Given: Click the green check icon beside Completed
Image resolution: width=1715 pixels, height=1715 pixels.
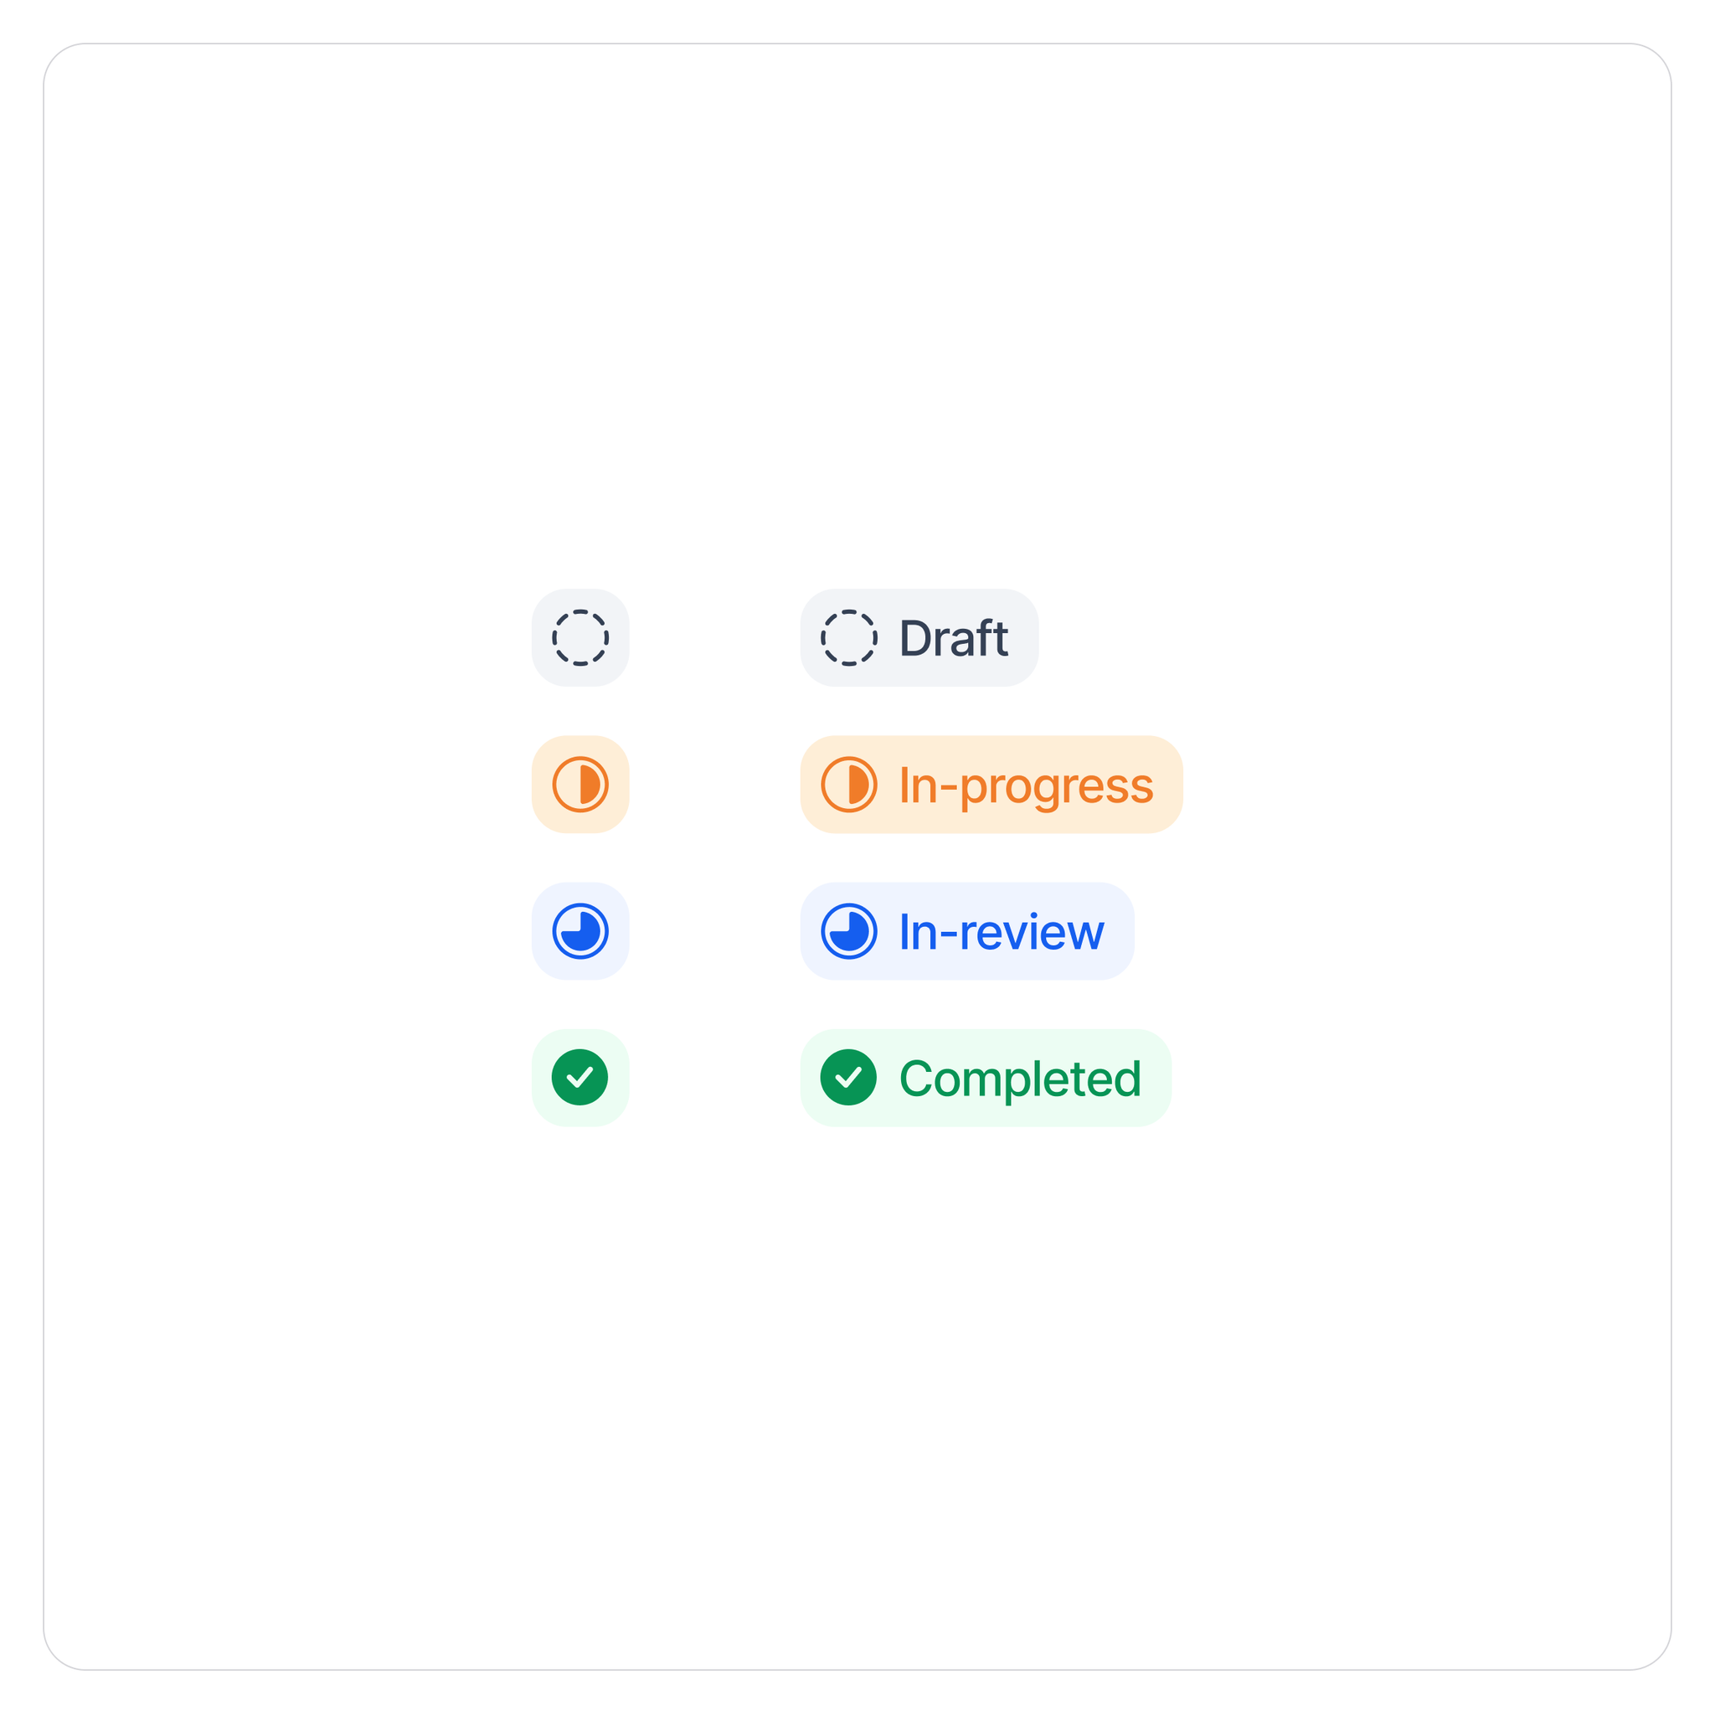Looking at the screenshot, I should pos(848,1078).
